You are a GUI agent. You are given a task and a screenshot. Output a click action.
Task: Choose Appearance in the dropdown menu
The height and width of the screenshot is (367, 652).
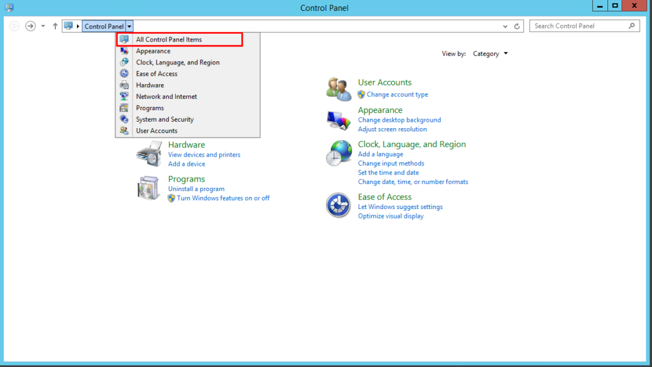[188, 51]
